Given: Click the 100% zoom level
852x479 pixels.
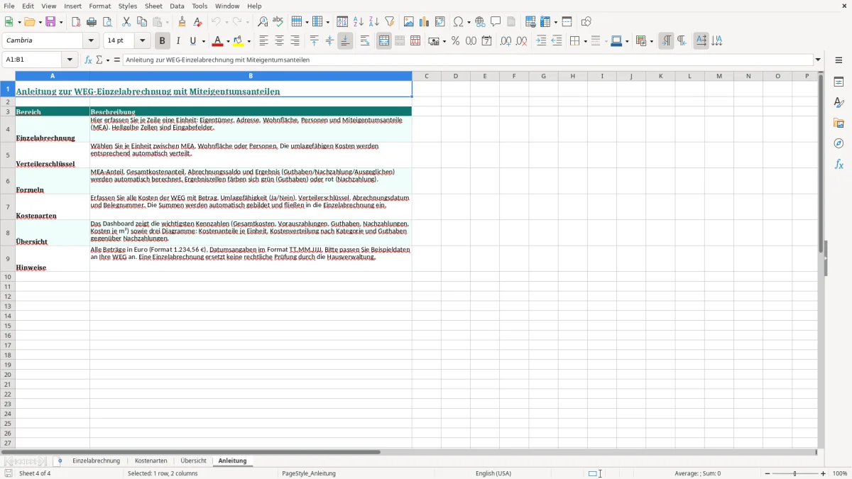Looking at the screenshot, I should tap(840, 473).
